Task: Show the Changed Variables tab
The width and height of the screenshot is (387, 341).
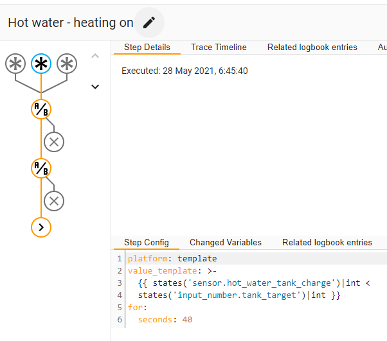Action: [226, 243]
